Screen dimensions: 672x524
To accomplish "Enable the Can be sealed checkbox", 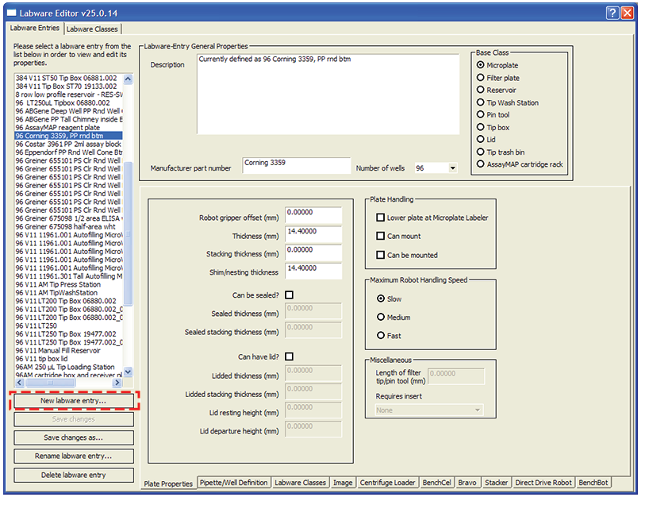I will point(290,295).
